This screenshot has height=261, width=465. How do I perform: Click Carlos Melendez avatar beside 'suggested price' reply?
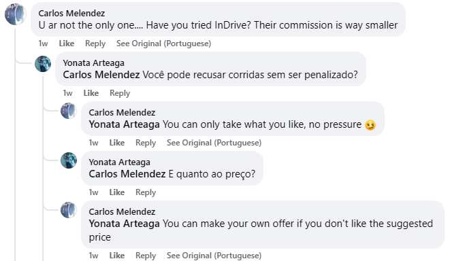(69, 210)
